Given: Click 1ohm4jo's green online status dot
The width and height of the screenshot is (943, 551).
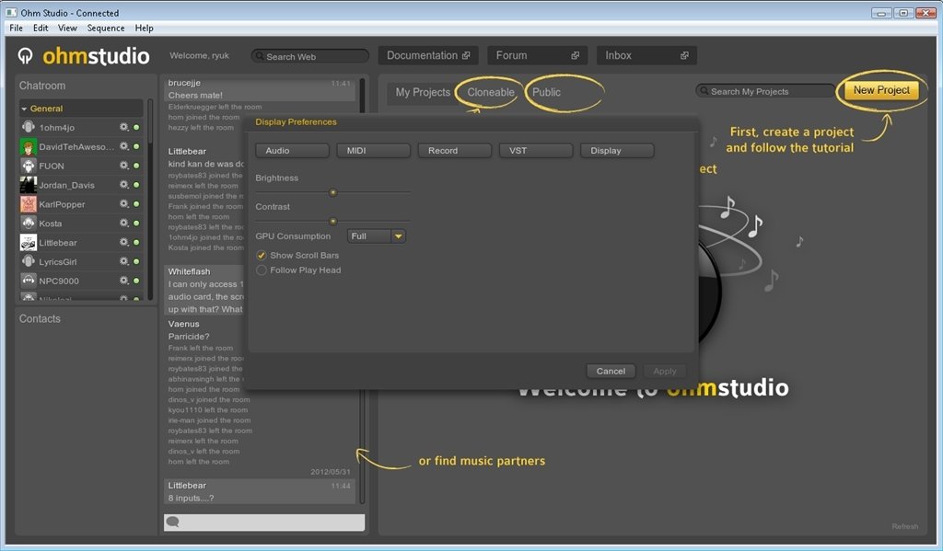Looking at the screenshot, I should [x=136, y=127].
